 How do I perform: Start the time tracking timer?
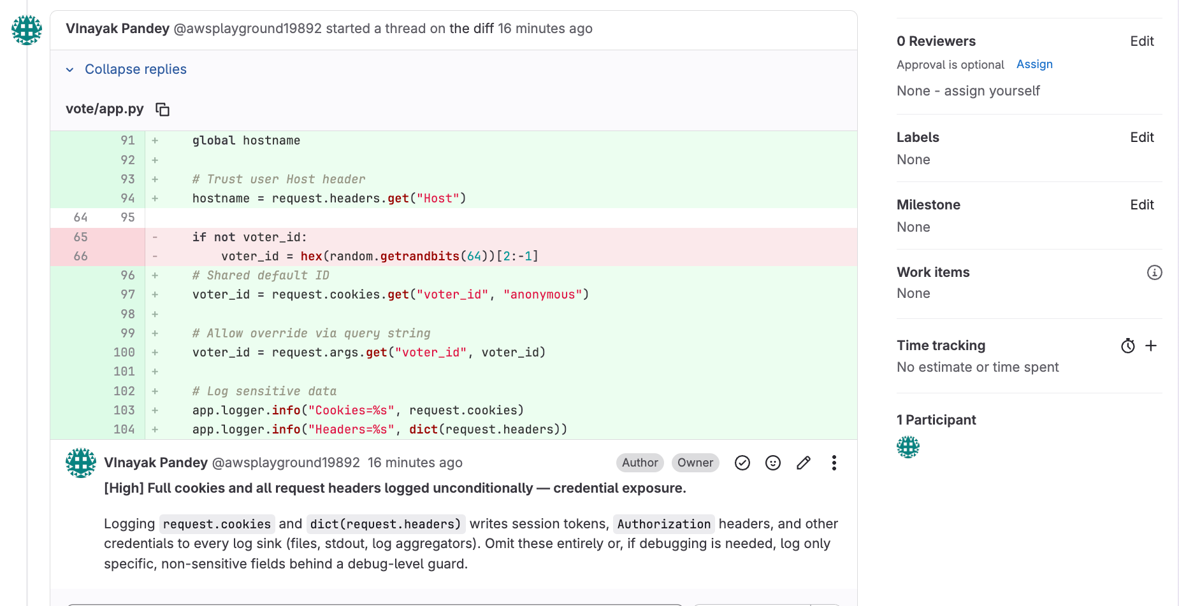coord(1127,346)
